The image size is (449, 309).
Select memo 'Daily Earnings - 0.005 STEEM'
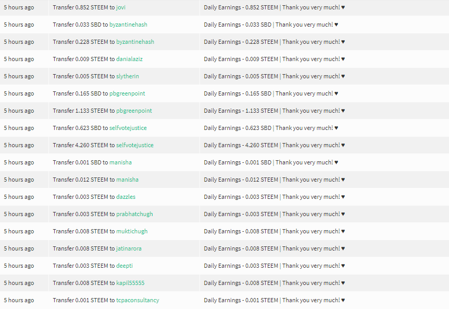(x=241, y=76)
